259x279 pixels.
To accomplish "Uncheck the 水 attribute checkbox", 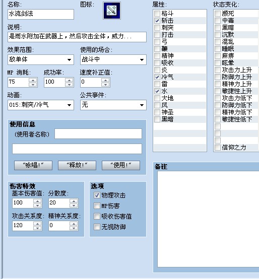I will point(157,91).
